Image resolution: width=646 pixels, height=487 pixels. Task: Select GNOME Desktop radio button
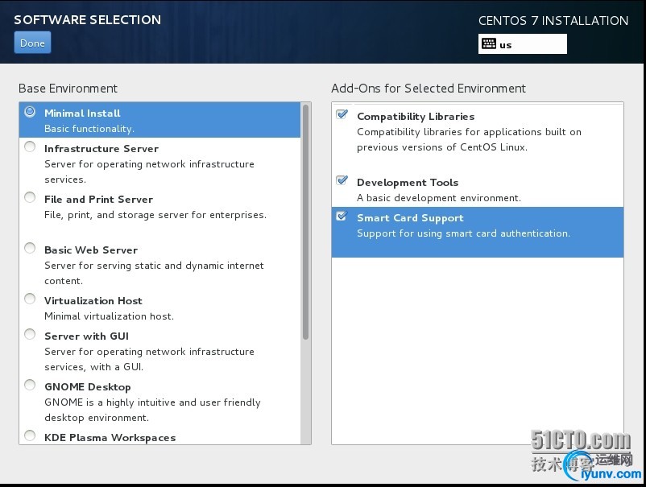(30, 385)
